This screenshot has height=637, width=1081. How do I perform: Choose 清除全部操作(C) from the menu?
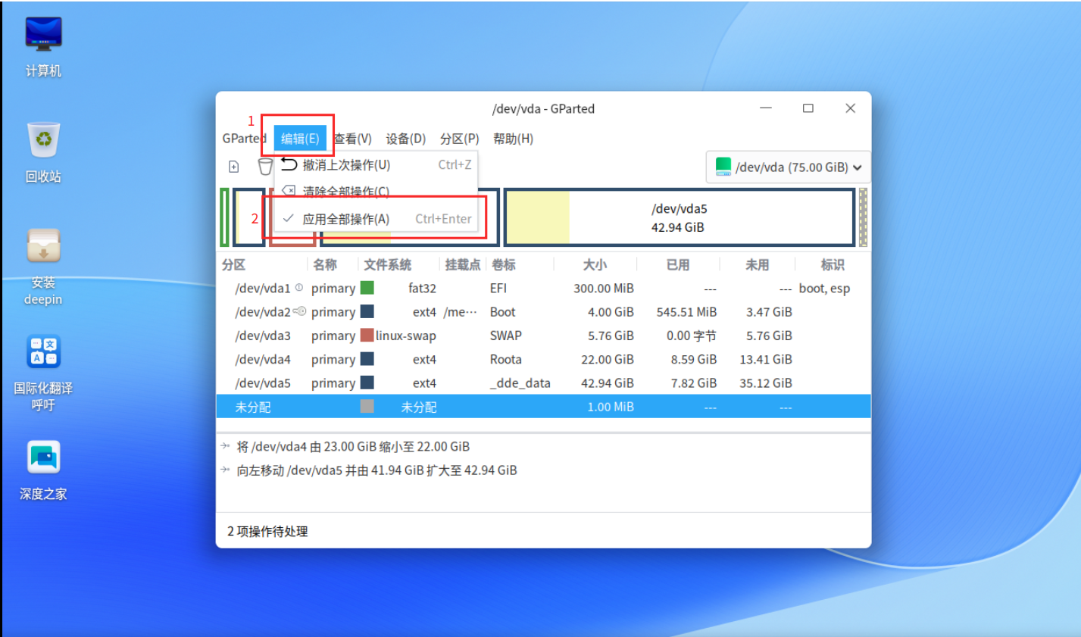coord(376,191)
